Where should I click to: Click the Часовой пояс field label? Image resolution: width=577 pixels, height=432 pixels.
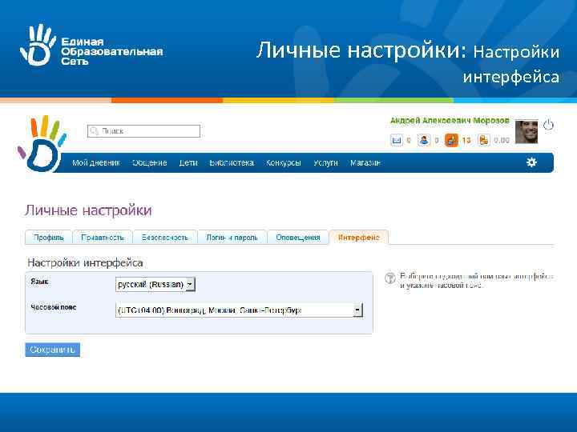tap(54, 307)
